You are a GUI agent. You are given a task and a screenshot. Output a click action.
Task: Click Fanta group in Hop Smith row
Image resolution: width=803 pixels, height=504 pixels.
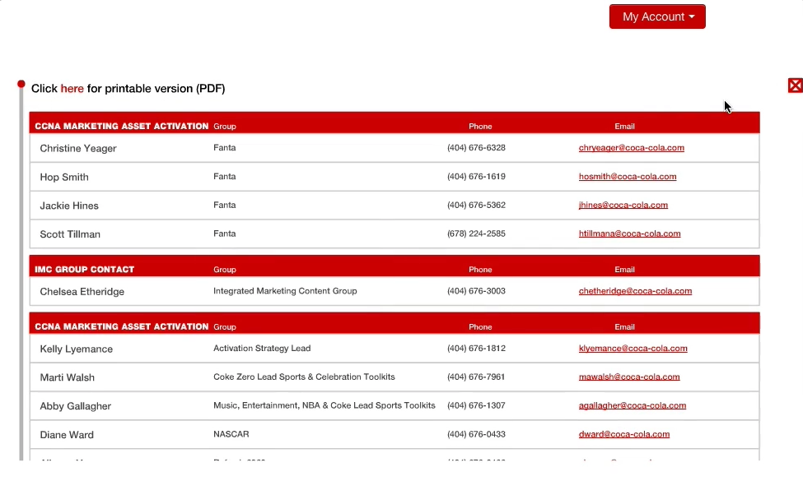coord(224,176)
